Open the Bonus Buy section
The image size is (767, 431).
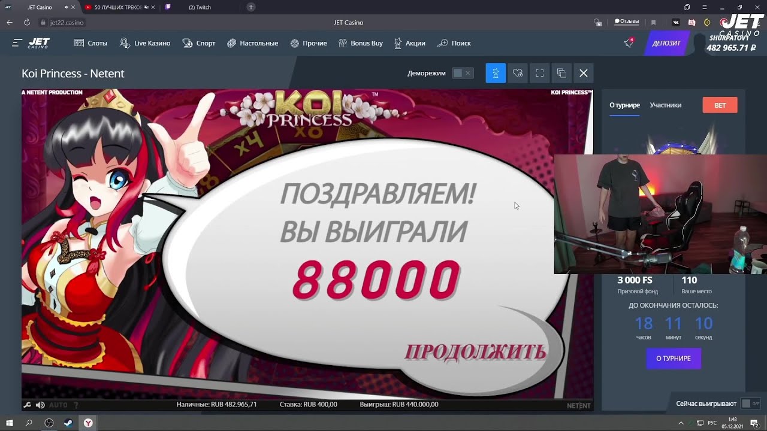point(361,43)
